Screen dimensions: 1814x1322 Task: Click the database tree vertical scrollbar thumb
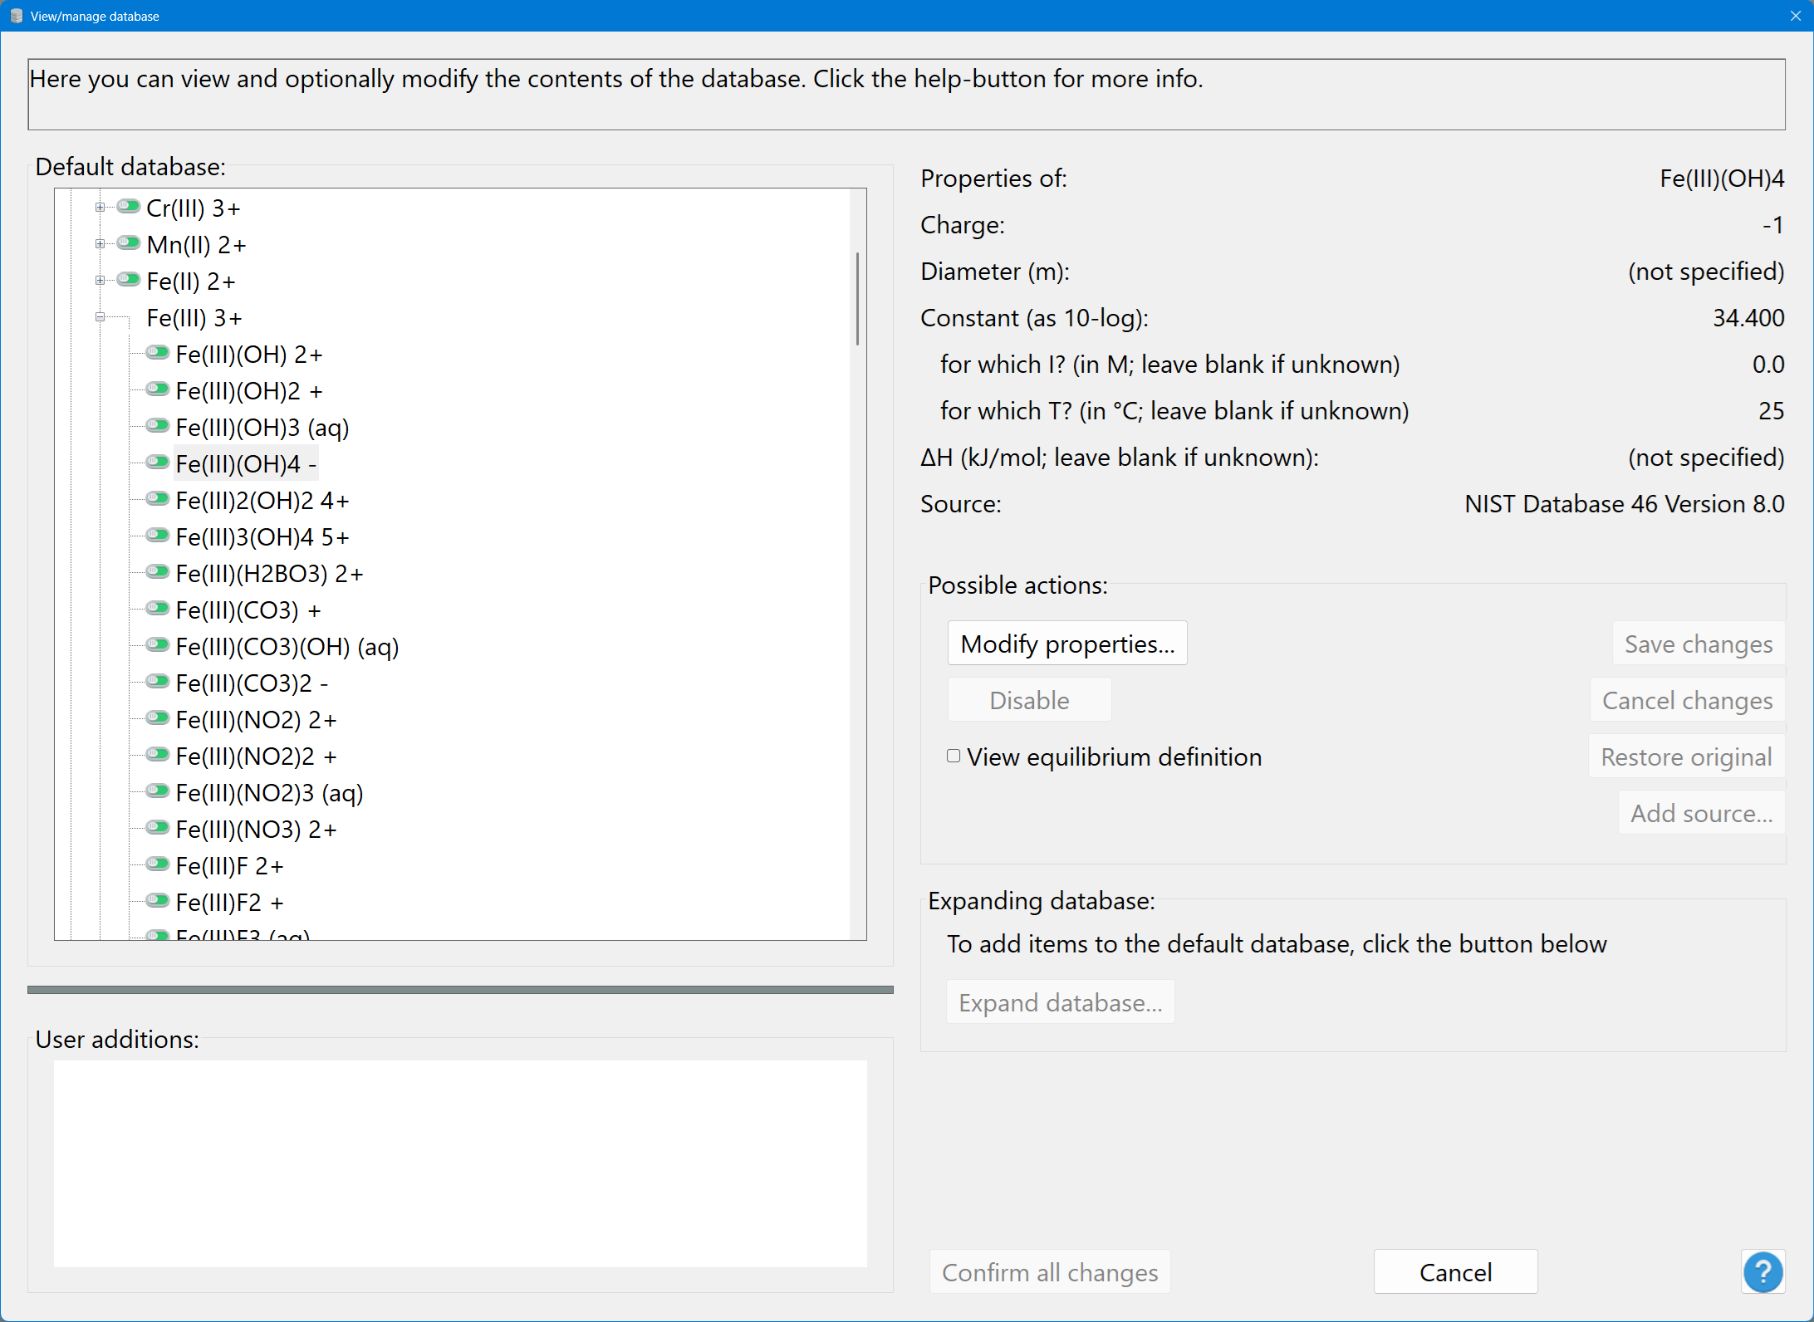pyautogui.click(x=857, y=299)
